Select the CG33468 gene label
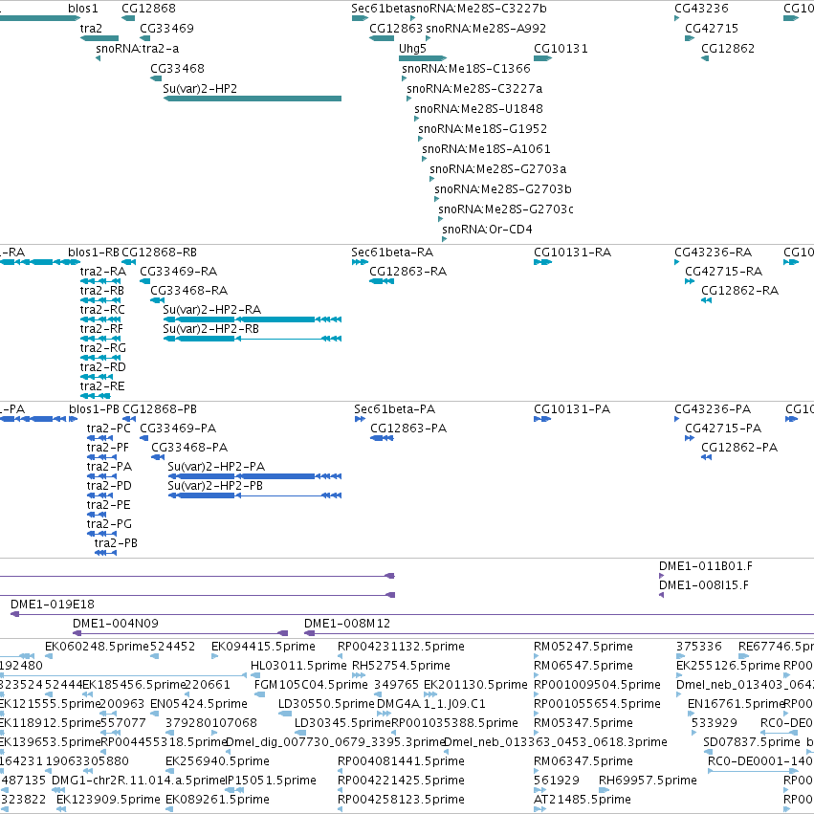Image resolution: width=814 pixels, height=814 pixels. click(177, 69)
